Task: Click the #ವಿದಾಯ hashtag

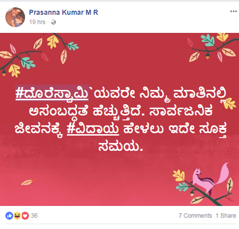Action: pyautogui.click(x=93, y=129)
